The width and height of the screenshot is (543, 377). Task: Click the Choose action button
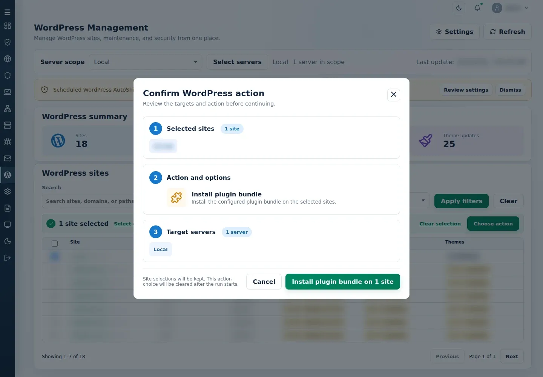(493, 224)
